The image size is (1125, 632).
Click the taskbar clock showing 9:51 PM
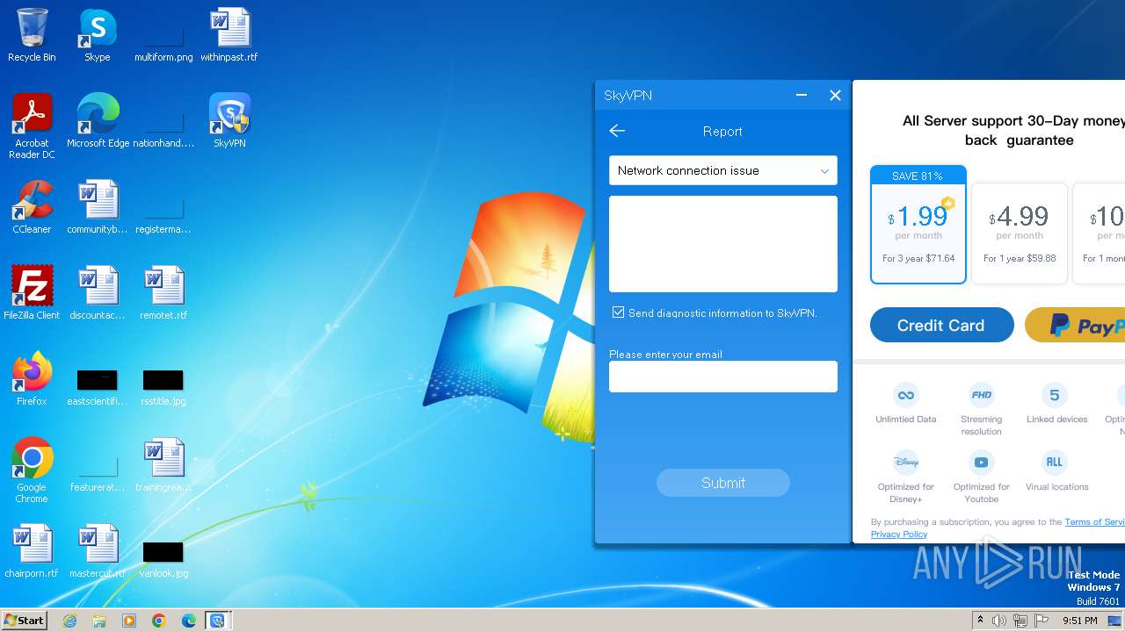tap(1080, 621)
